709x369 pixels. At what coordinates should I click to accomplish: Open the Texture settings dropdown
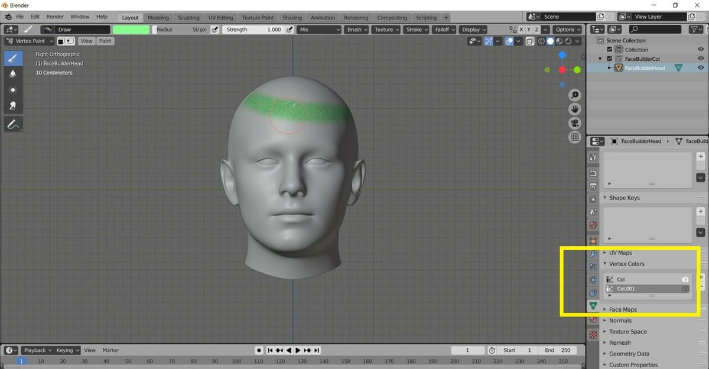point(386,29)
